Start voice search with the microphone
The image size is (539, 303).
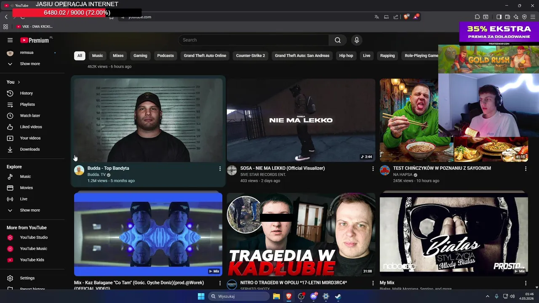point(357,40)
